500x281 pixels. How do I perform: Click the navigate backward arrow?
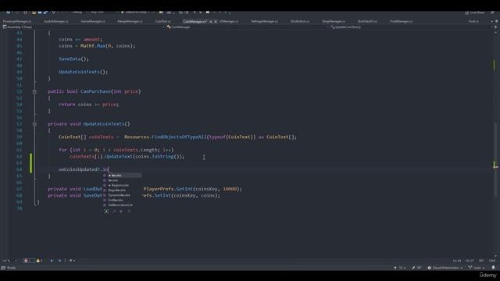pos(52,261)
